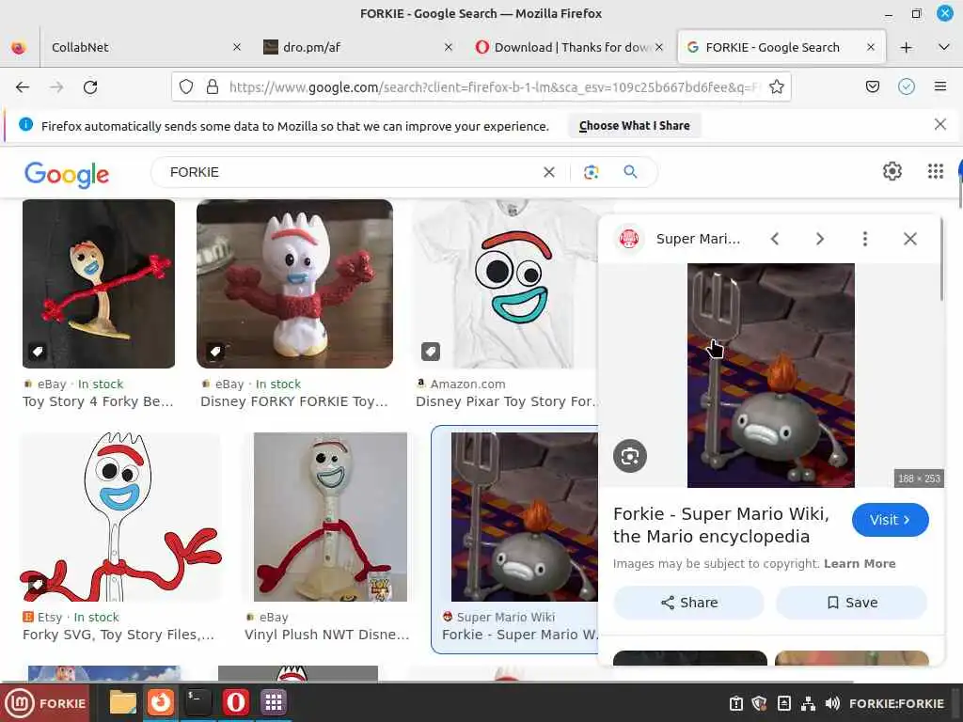The height and width of the screenshot is (722, 963).
Task: Open purple app grid taskbar icon
Action: (274, 702)
